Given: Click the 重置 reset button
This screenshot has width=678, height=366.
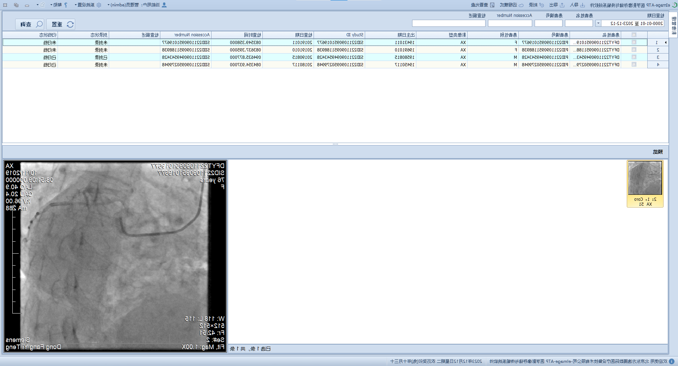Looking at the screenshot, I should pyautogui.click(x=61, y=24).
